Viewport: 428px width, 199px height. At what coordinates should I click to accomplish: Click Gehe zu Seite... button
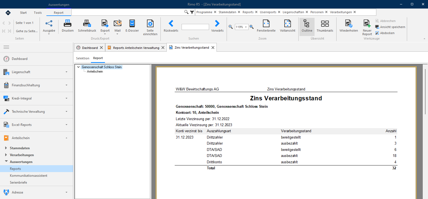tap(27, 31)
